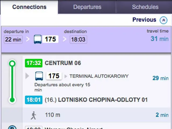Click the 22 min departure box
The image size is (172, 129).
tap(13, 40)
